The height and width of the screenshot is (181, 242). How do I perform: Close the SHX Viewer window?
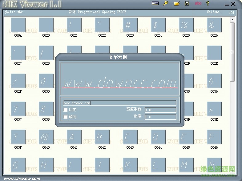pyautogui.click(x=233, y=4)
